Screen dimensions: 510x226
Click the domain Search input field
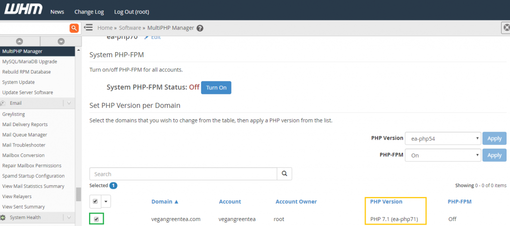coord(183,174)
